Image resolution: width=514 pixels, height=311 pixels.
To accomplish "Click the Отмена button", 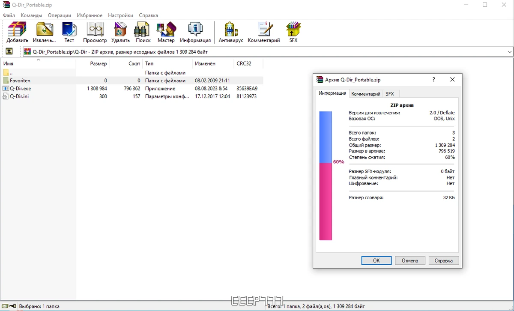I will [x=410, y=260].
